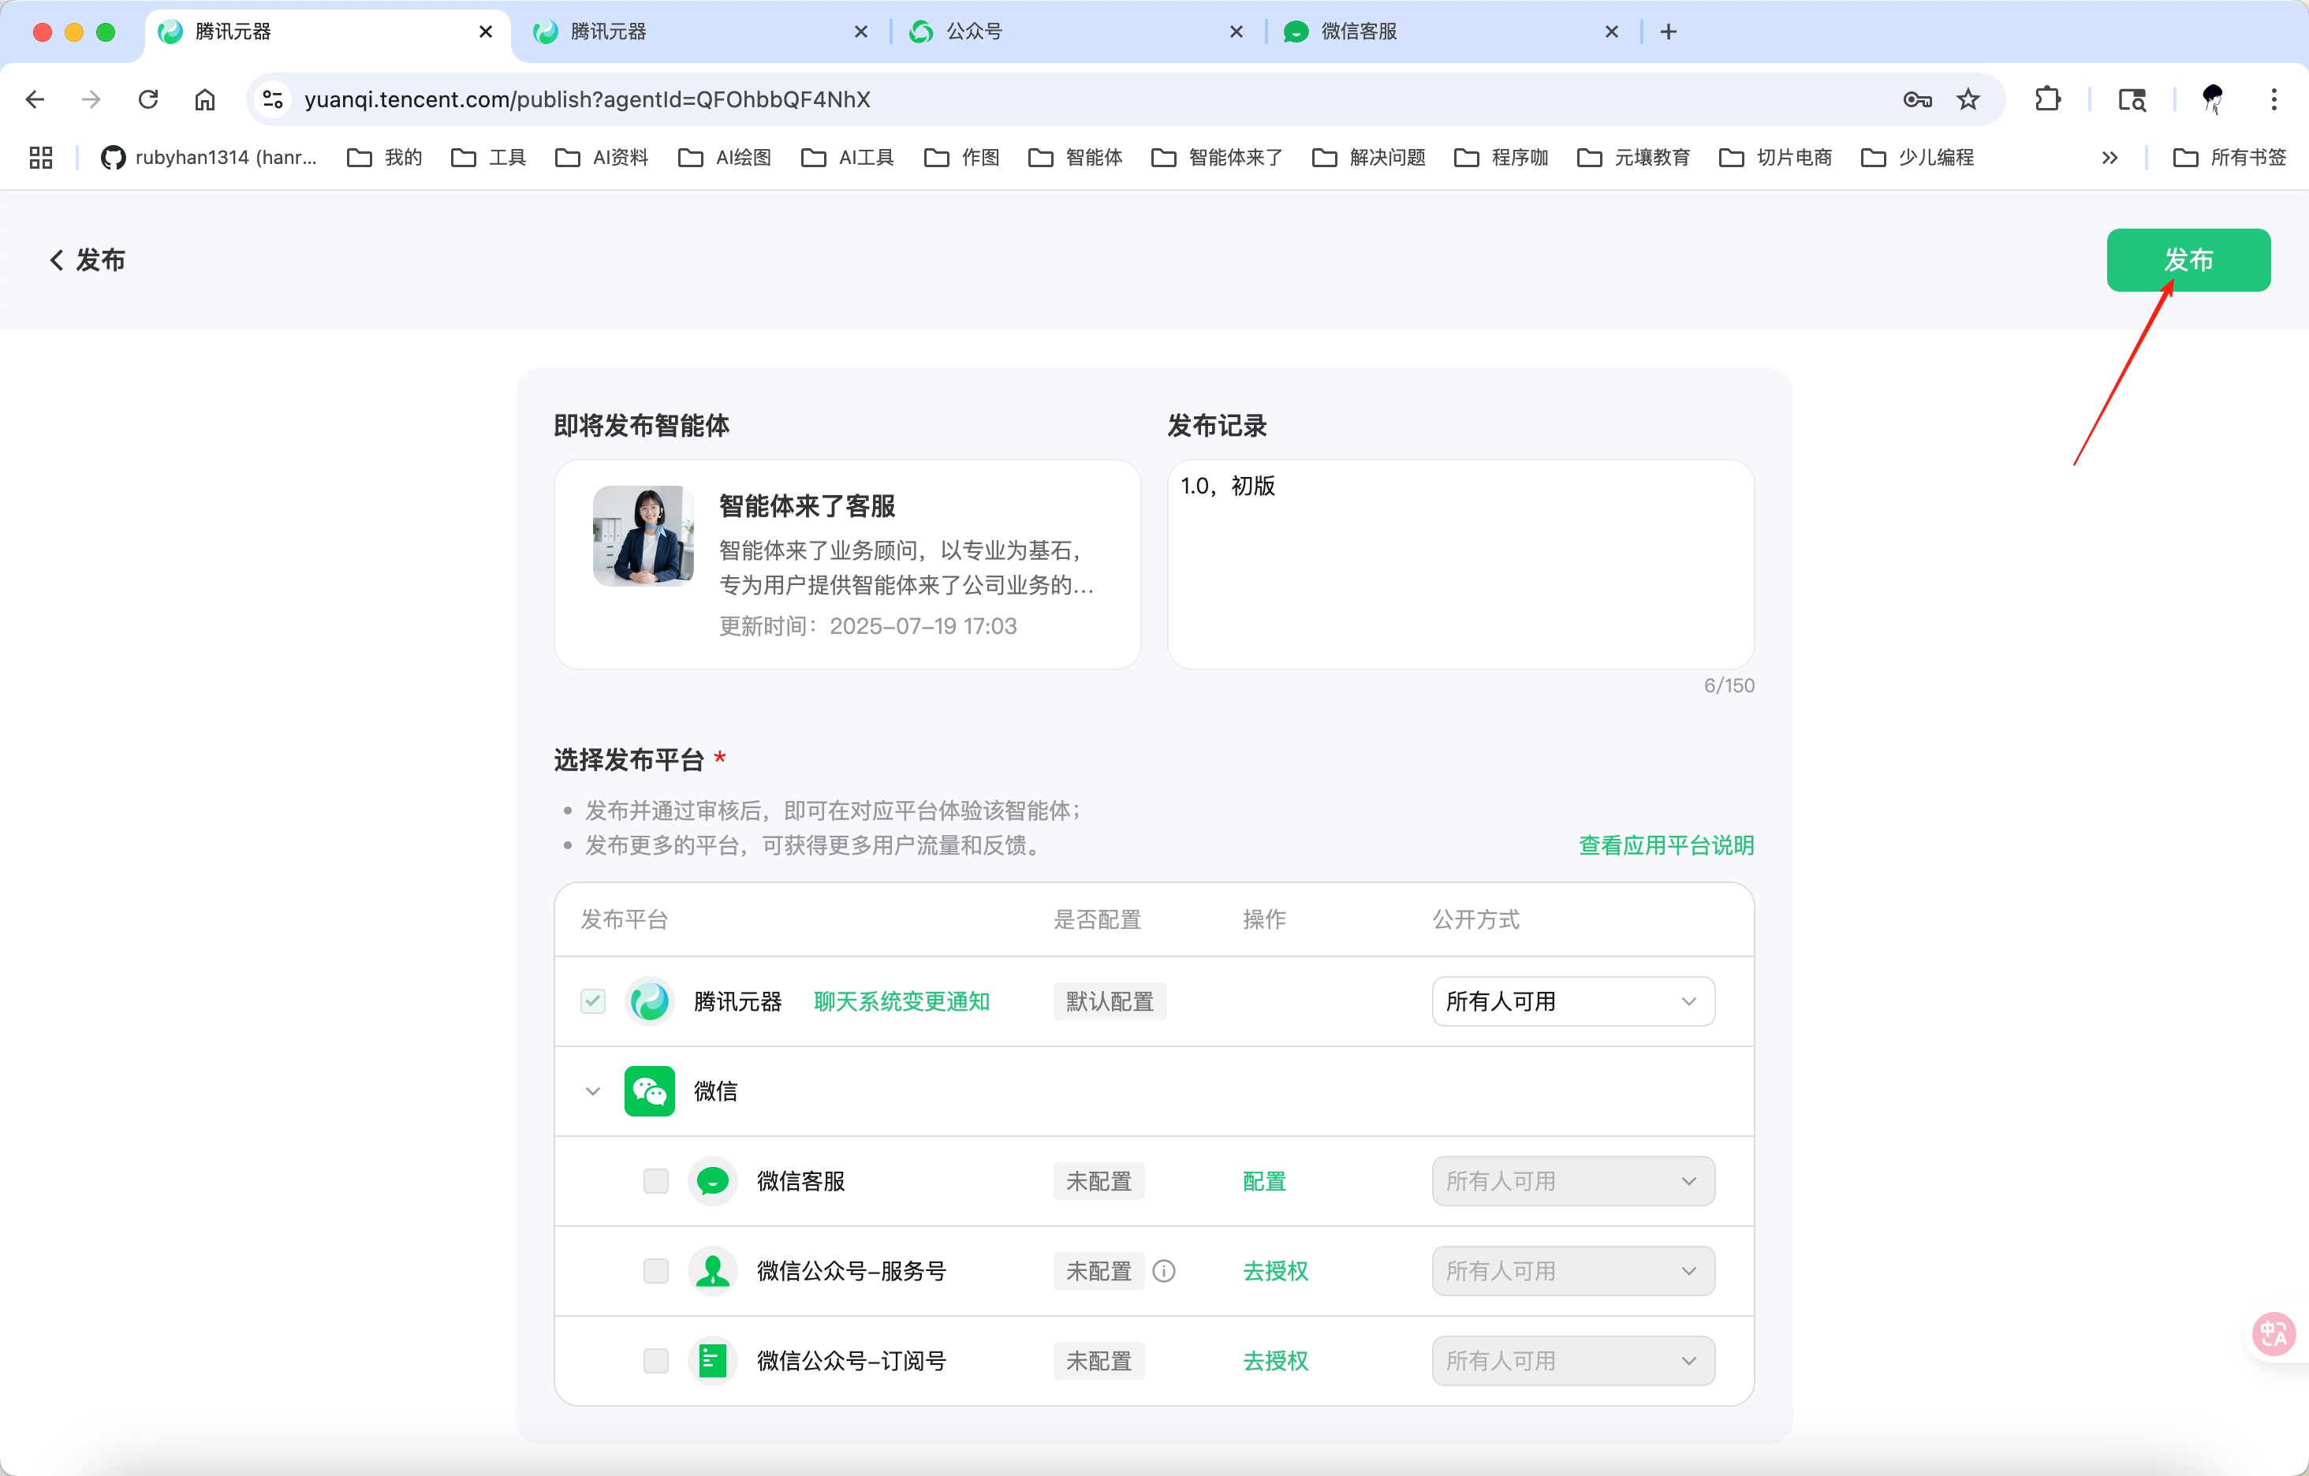
Task: Open the 所有人可用 dropdown for 腾讯元器
Action: pyautogui.click(x=1571, y=1001)
